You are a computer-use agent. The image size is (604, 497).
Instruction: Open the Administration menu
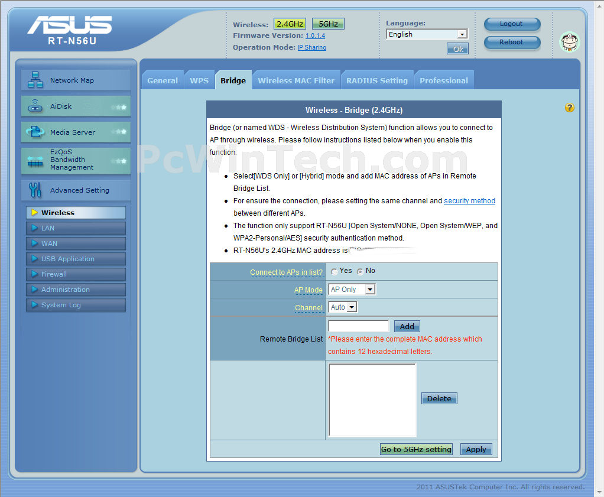76,290
